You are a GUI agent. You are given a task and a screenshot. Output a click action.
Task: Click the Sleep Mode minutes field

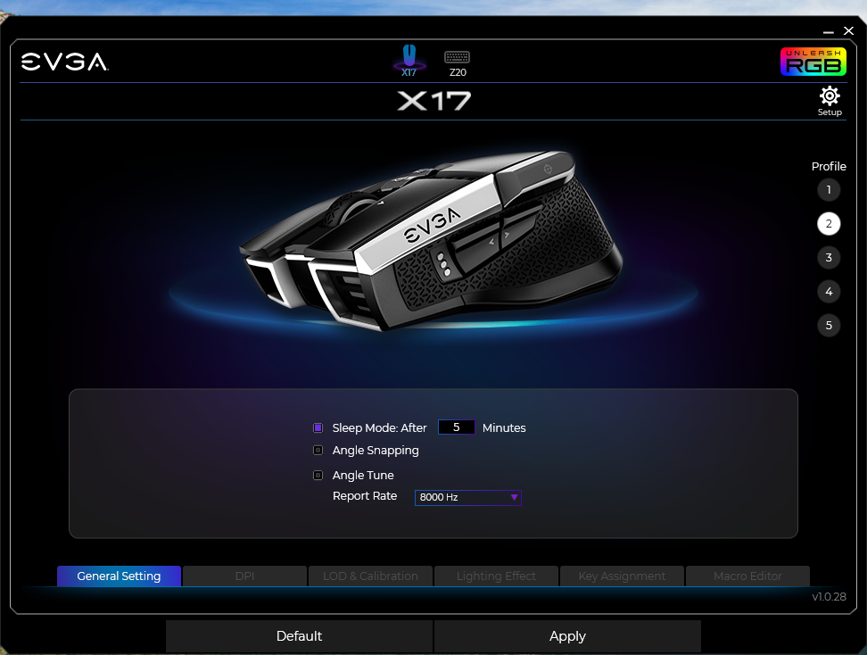pos(456,427)
